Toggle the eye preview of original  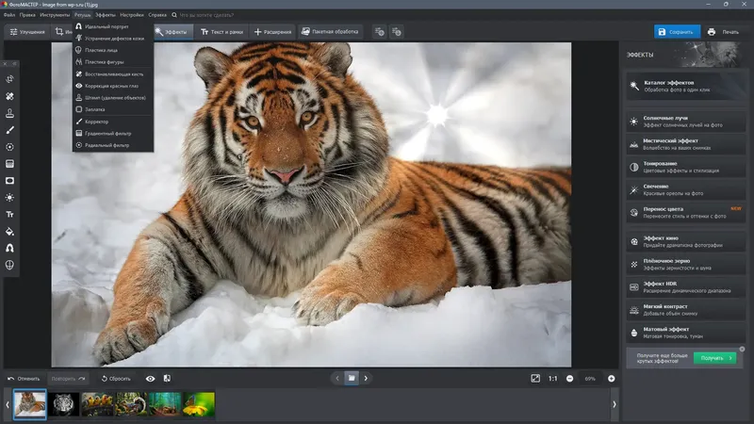[150, 378]
